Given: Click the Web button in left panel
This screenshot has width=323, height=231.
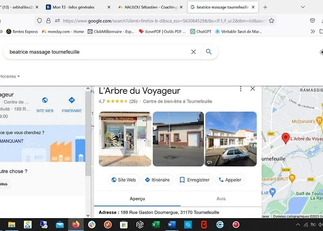Looking at the screenshot, I should 4,184.
